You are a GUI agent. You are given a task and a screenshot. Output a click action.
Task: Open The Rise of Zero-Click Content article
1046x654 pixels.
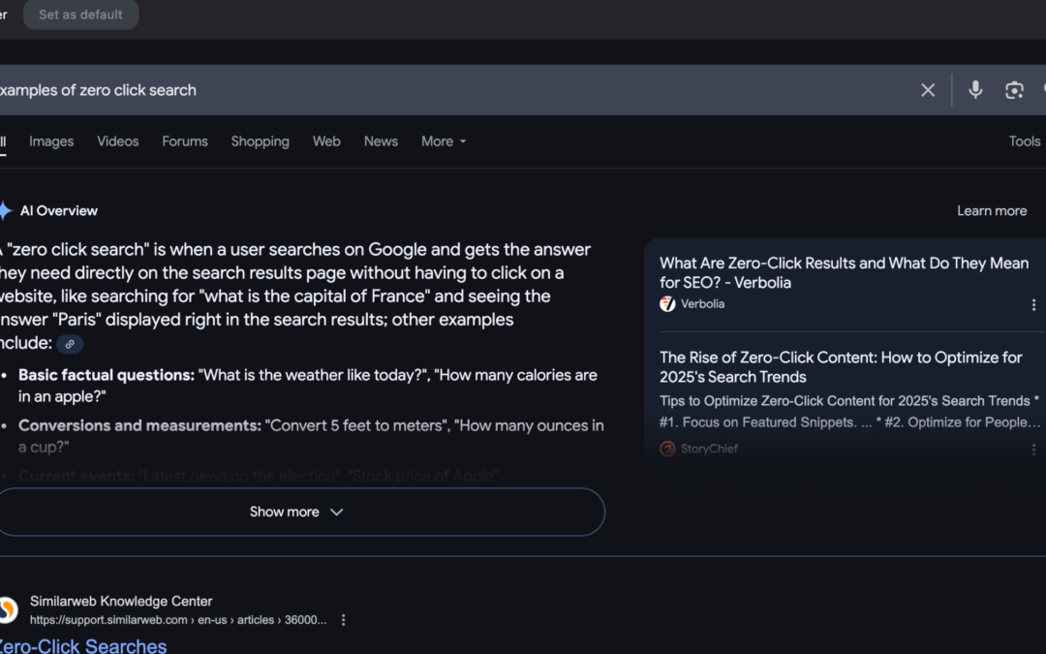841,367
